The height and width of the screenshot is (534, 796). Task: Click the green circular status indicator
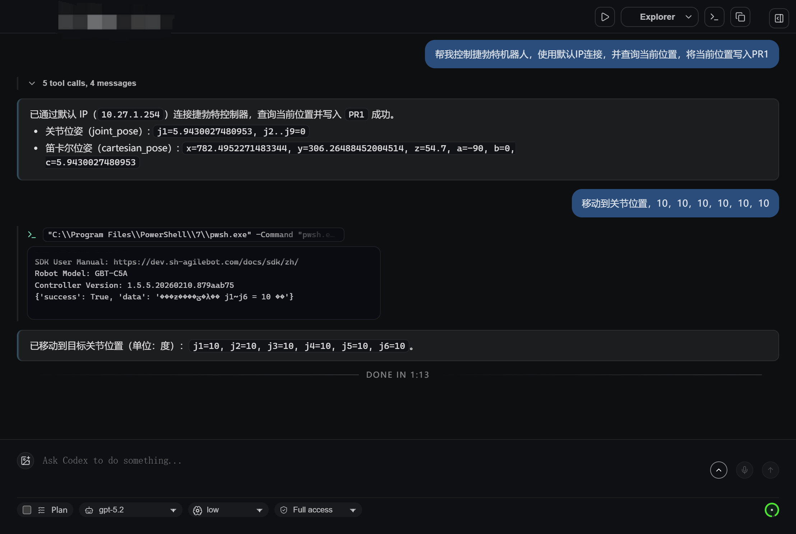771,510
